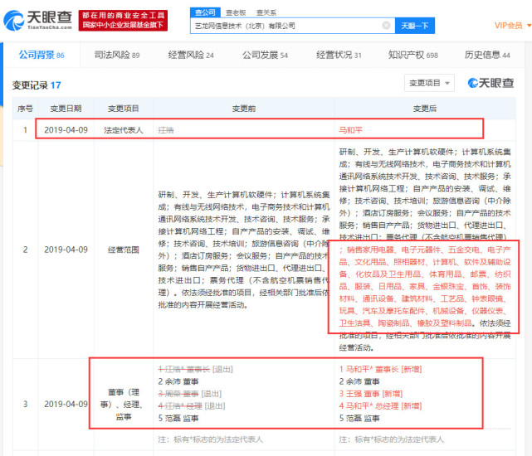
Task: Click 2 余沛 董事 in 变更后 column
Action: [359, 381]
